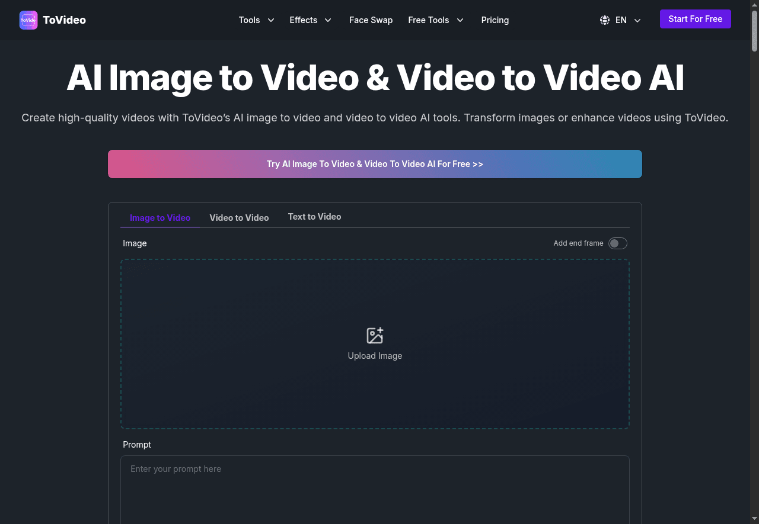Open the Free Tools dropdown
Viewport: 759px width, 524px height.
(x=436, y=20)
